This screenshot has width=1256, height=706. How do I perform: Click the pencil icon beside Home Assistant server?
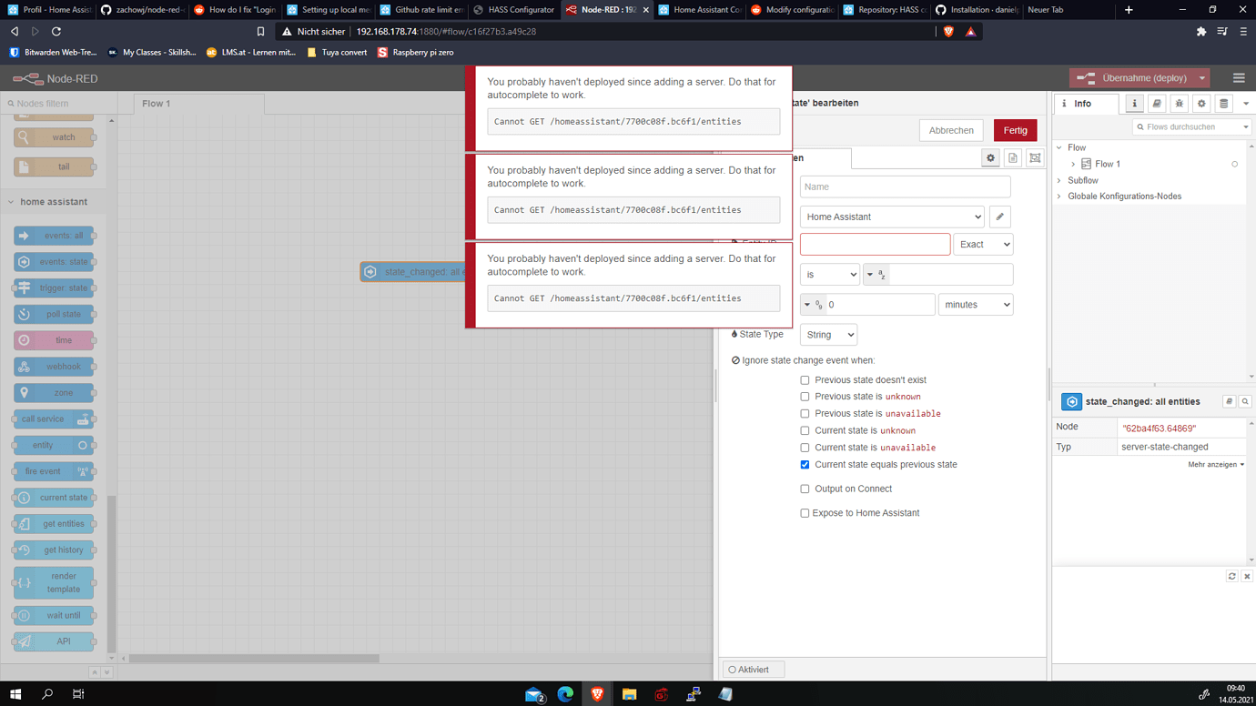point(999,217)
